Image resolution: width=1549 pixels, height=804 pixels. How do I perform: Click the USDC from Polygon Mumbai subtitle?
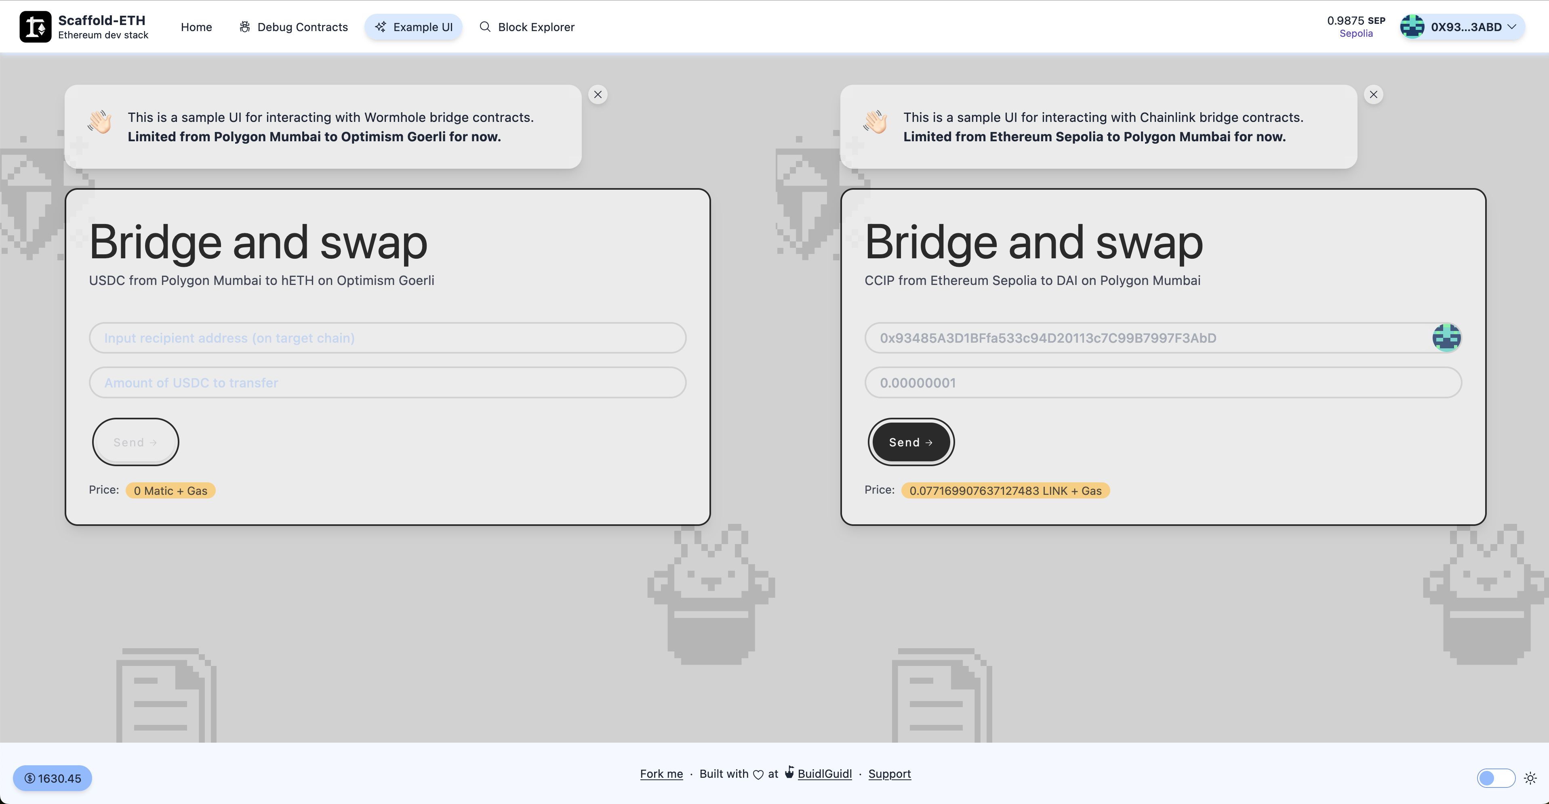[261, 281]
